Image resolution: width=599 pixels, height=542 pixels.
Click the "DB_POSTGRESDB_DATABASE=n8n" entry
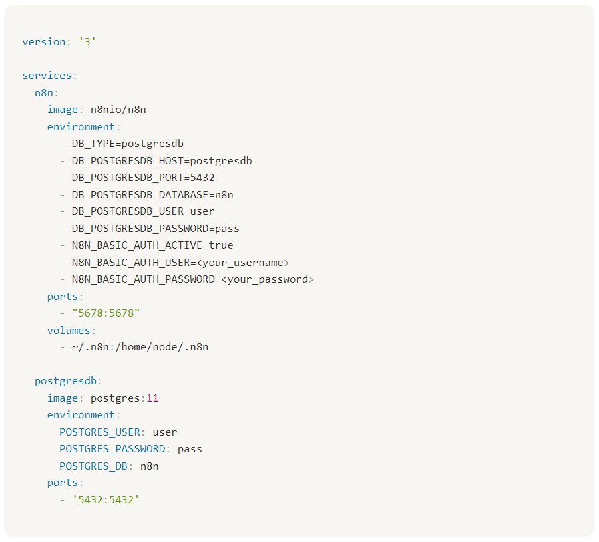152,195
